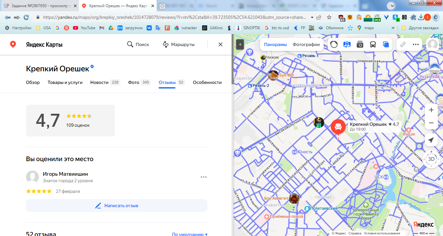Click the Рязань-2 railway station label
443x236 pixels.
[x=260, y=86]
